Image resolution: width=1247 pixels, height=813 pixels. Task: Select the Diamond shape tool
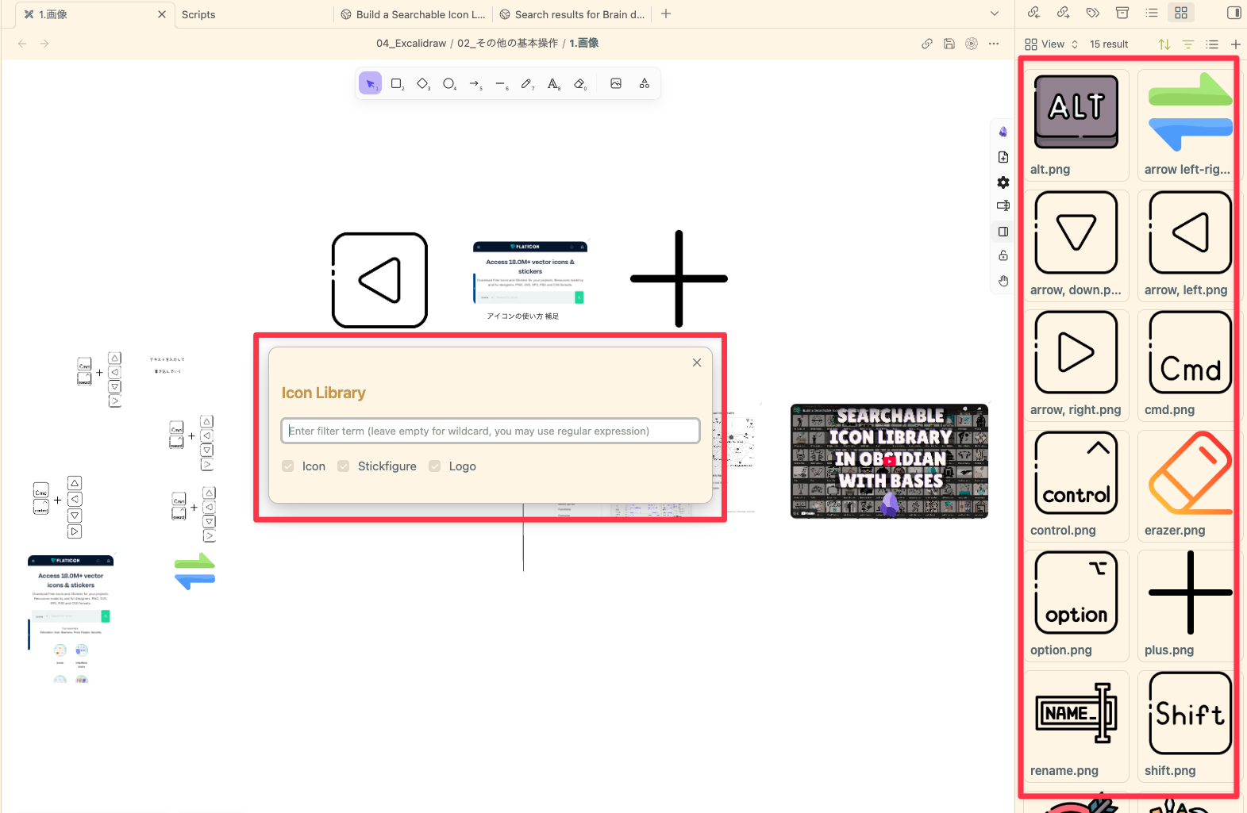423,83
